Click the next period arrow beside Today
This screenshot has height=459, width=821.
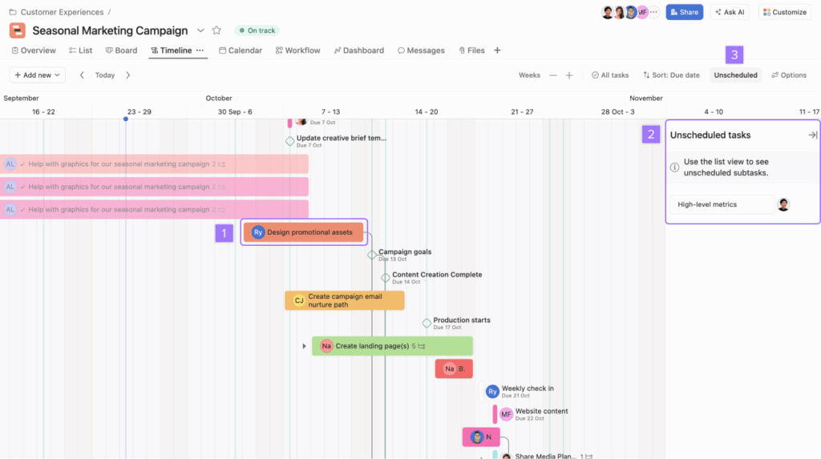click(x=127, y=75)
